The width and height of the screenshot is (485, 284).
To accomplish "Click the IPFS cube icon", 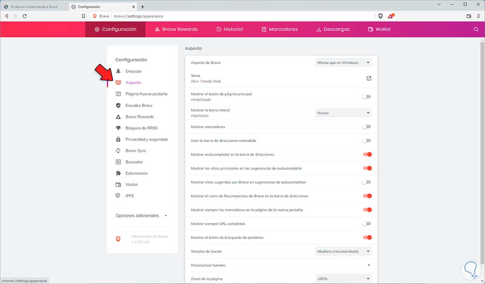I will (118, 196).
